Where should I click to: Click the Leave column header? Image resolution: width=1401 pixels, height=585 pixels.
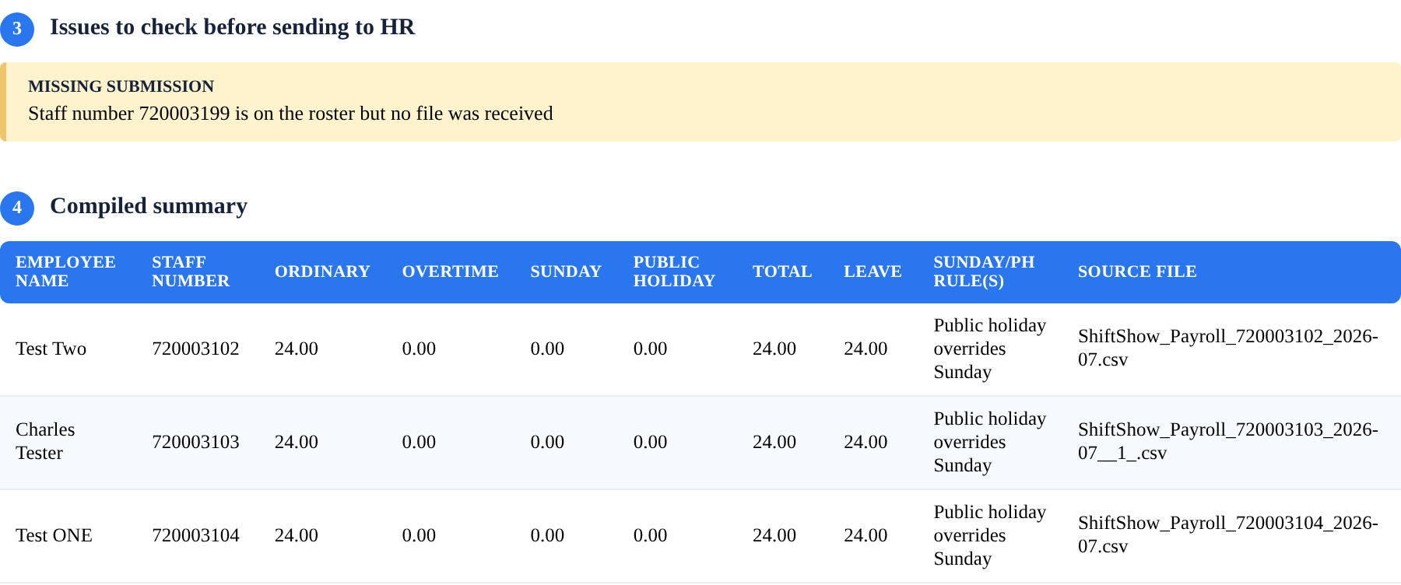pyautogui.click(x=873, y=271)
